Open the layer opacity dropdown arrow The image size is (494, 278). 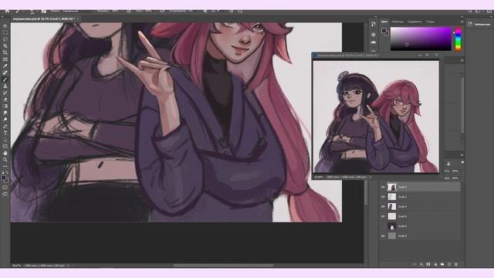(x=461, y=171)
